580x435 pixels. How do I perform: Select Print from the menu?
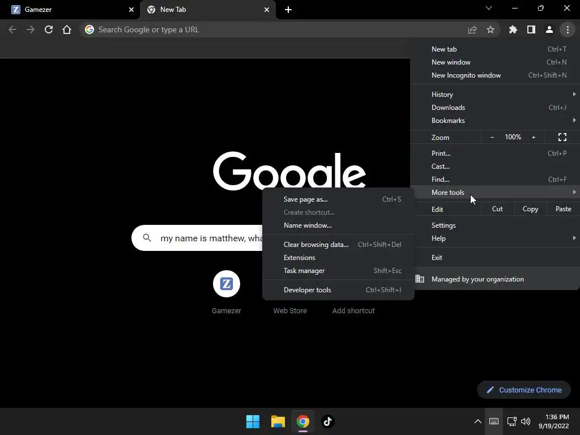(495, 153)
